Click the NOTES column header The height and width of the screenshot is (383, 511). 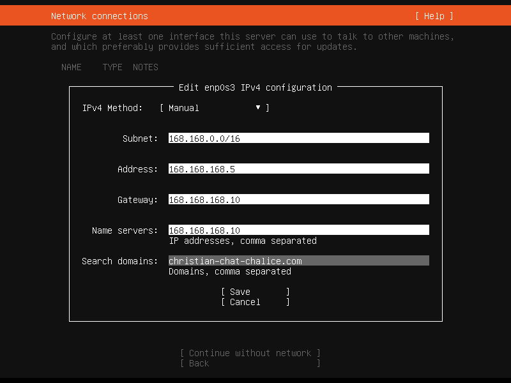point(146,67)
